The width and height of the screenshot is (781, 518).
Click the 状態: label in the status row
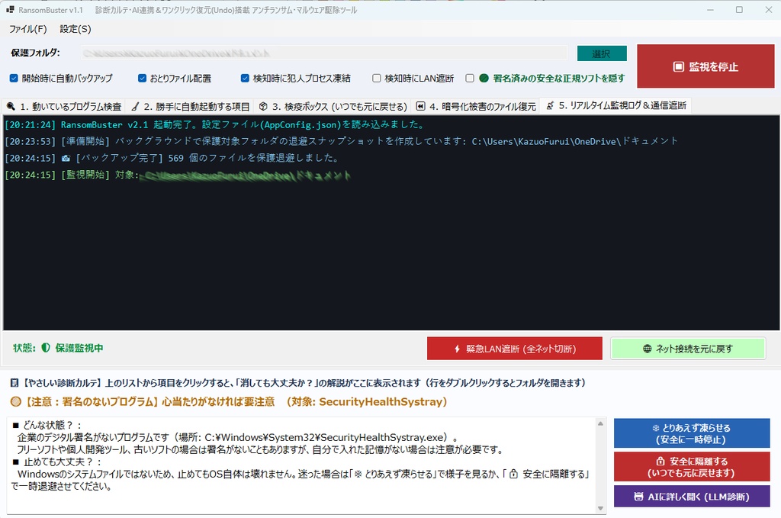(24, 348)
